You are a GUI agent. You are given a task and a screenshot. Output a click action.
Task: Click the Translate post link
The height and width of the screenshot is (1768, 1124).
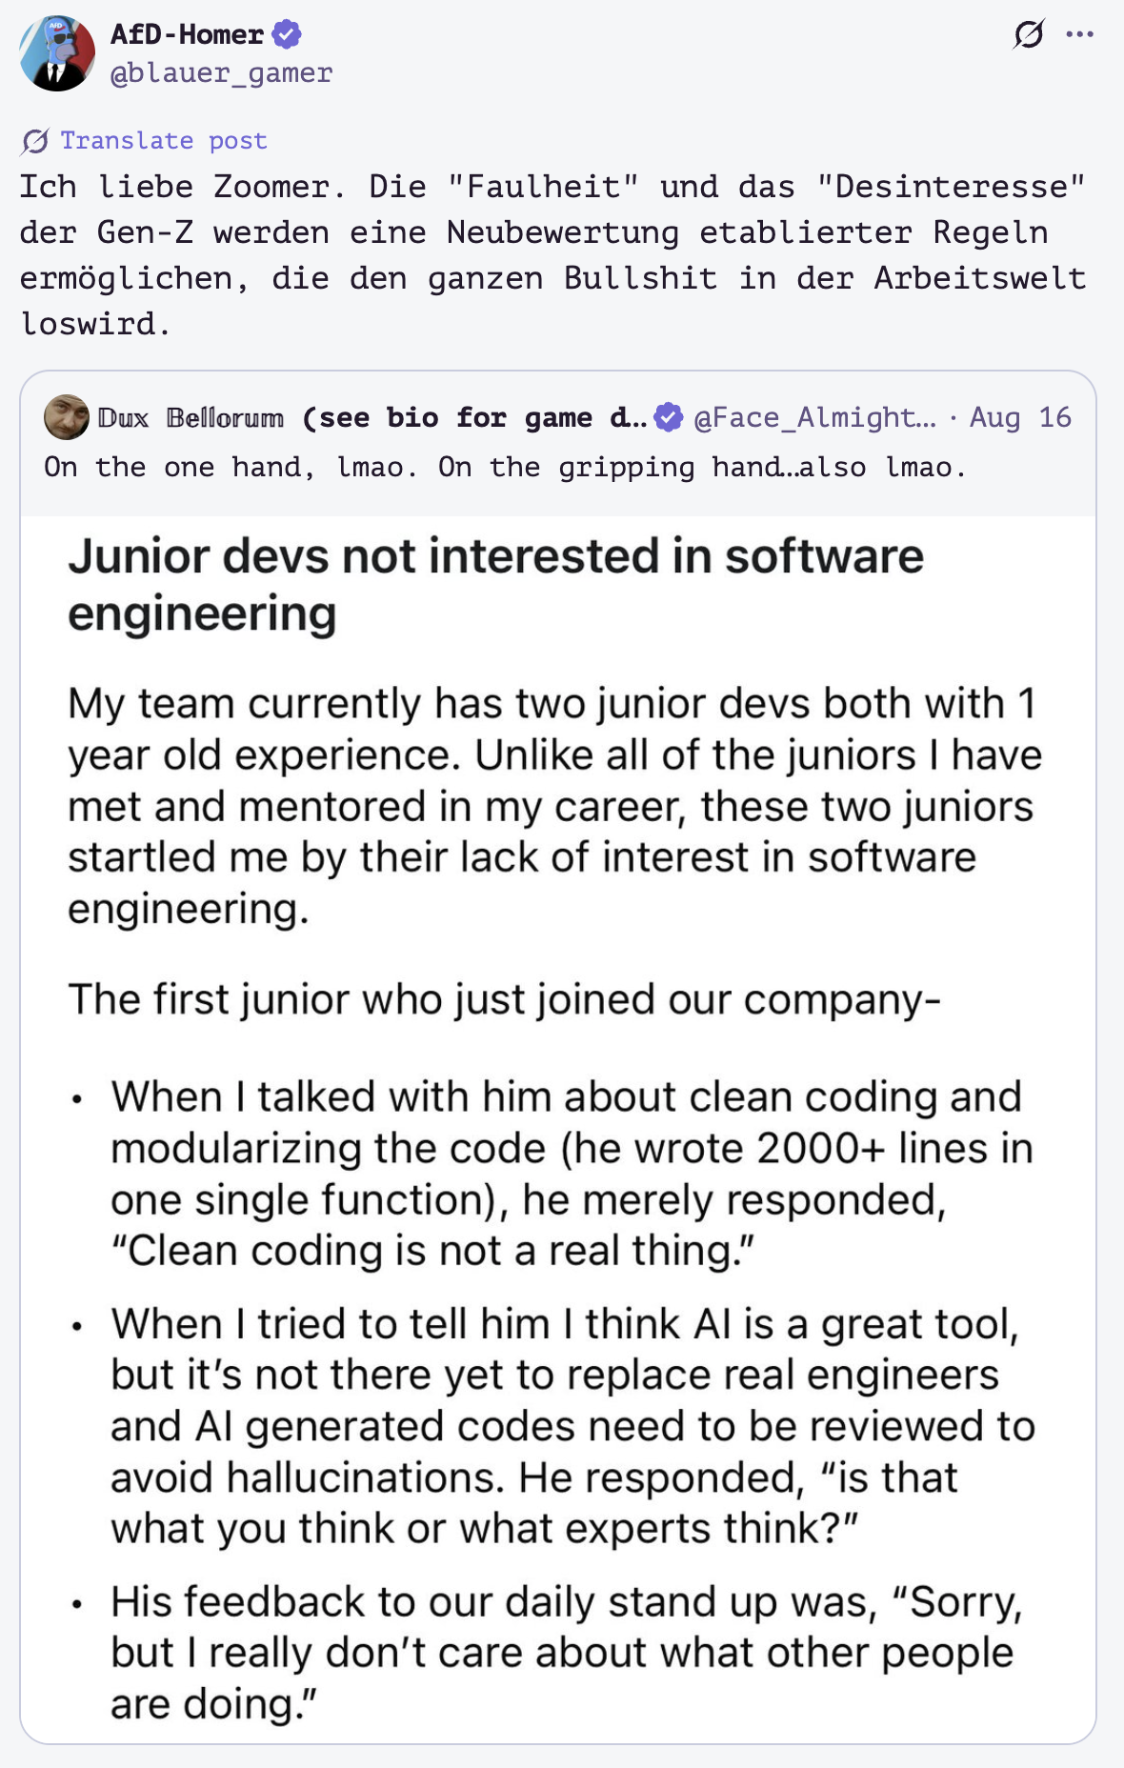(164, 141)
